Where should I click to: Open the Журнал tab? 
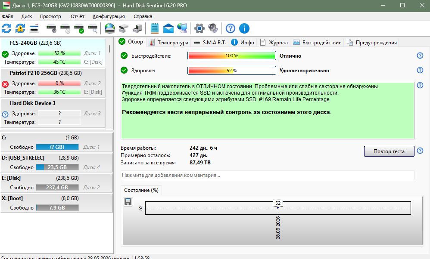point(274,43)
